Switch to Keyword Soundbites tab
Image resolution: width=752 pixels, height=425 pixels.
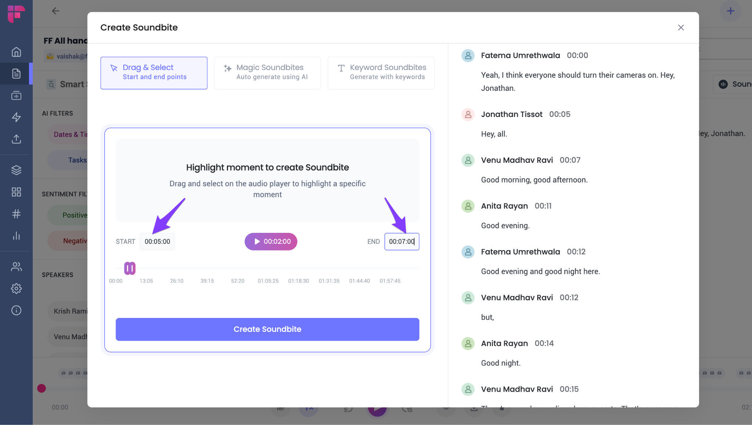(x=381, y=73)
